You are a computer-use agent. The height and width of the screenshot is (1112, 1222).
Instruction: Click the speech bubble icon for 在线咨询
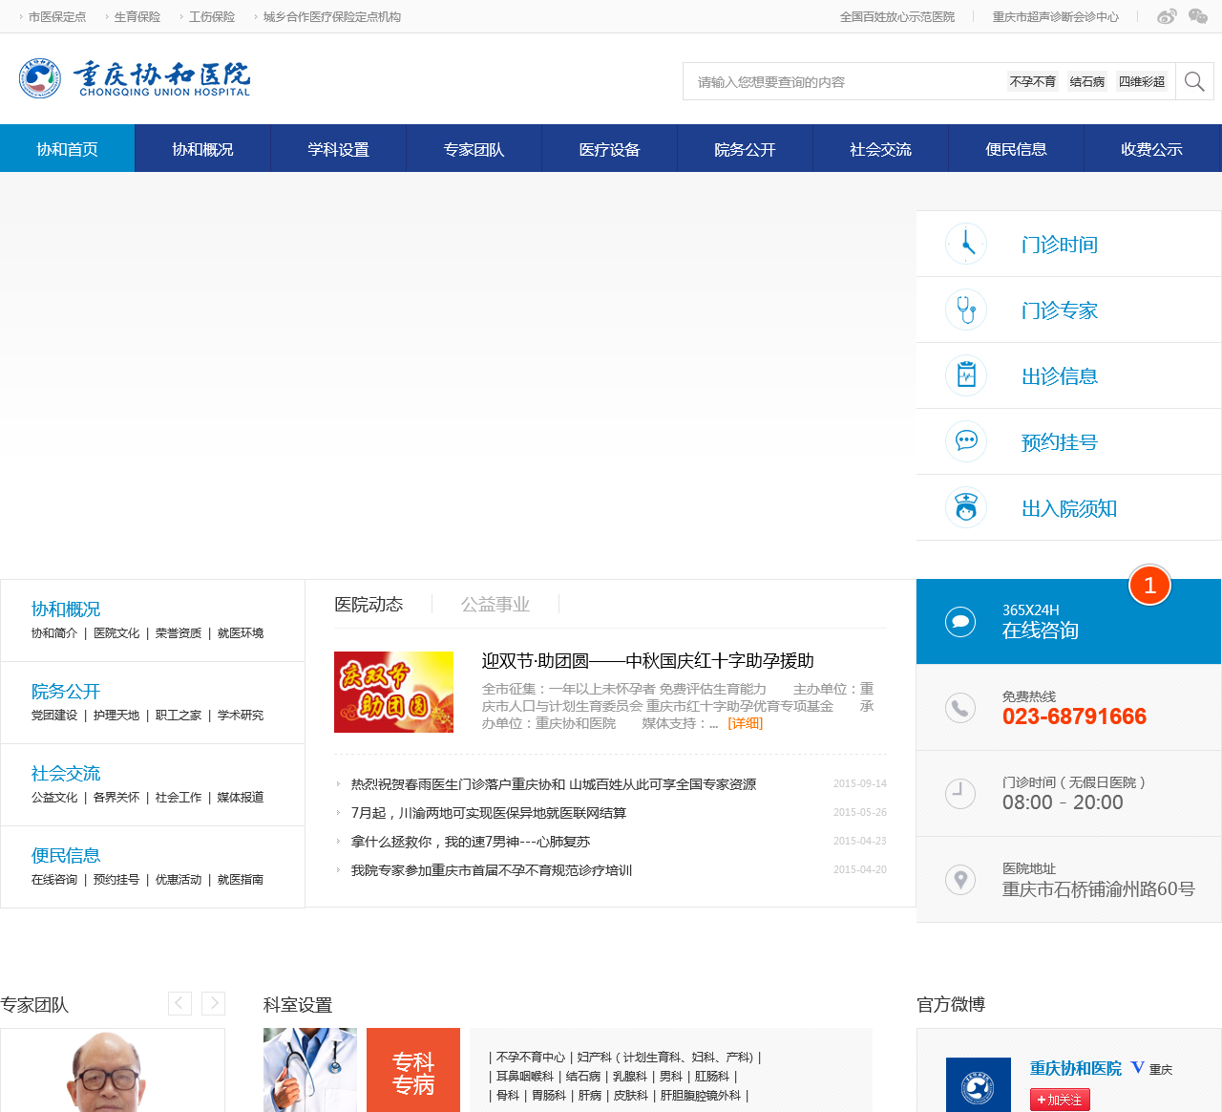coord(960,622)
